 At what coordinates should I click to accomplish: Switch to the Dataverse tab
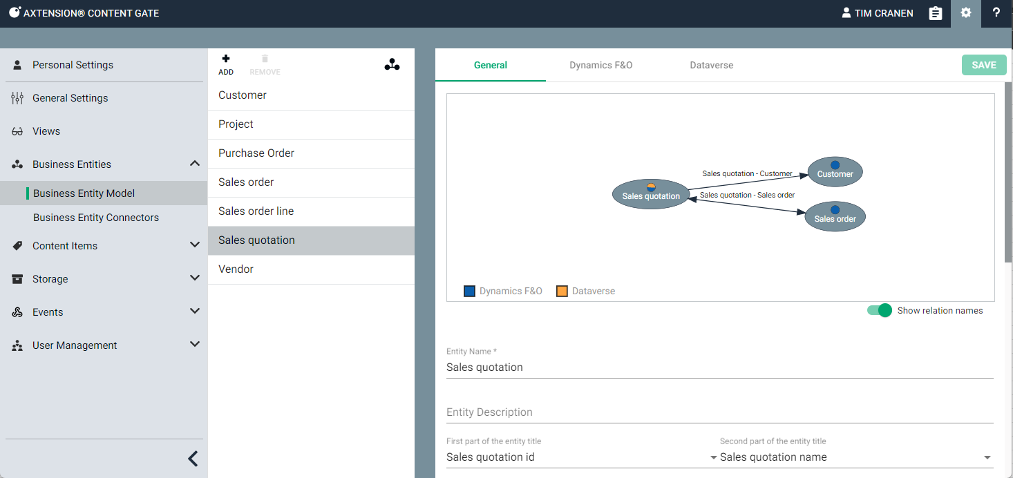pyautogui.click(x=711, y=65)
